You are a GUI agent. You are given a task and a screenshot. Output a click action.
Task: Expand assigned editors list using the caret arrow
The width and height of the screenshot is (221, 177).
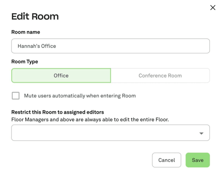tap(201, 133)
